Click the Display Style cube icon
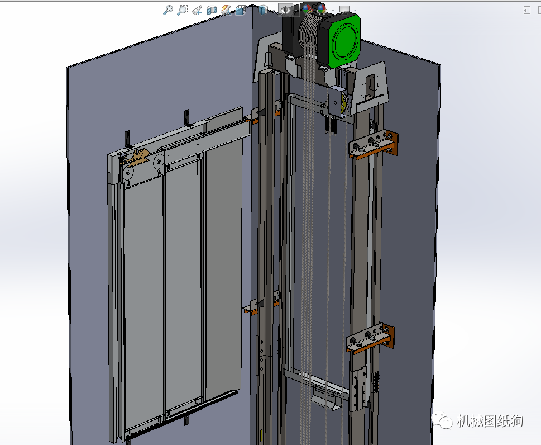This screenshot has height=445, width=541. 264,10
